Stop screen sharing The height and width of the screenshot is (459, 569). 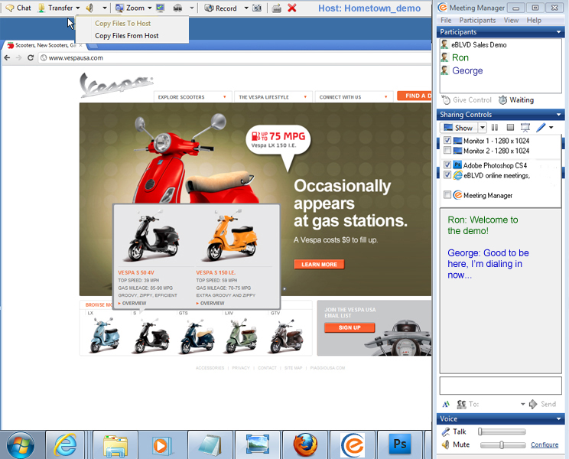(510, 127)
